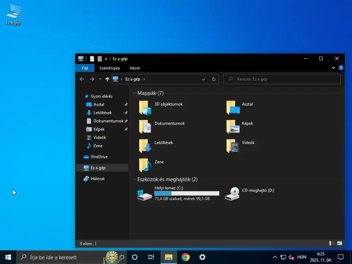Select Képek in the navigation pane
Viewport: 352px width, 264px height.
click(x=99, y=129)
